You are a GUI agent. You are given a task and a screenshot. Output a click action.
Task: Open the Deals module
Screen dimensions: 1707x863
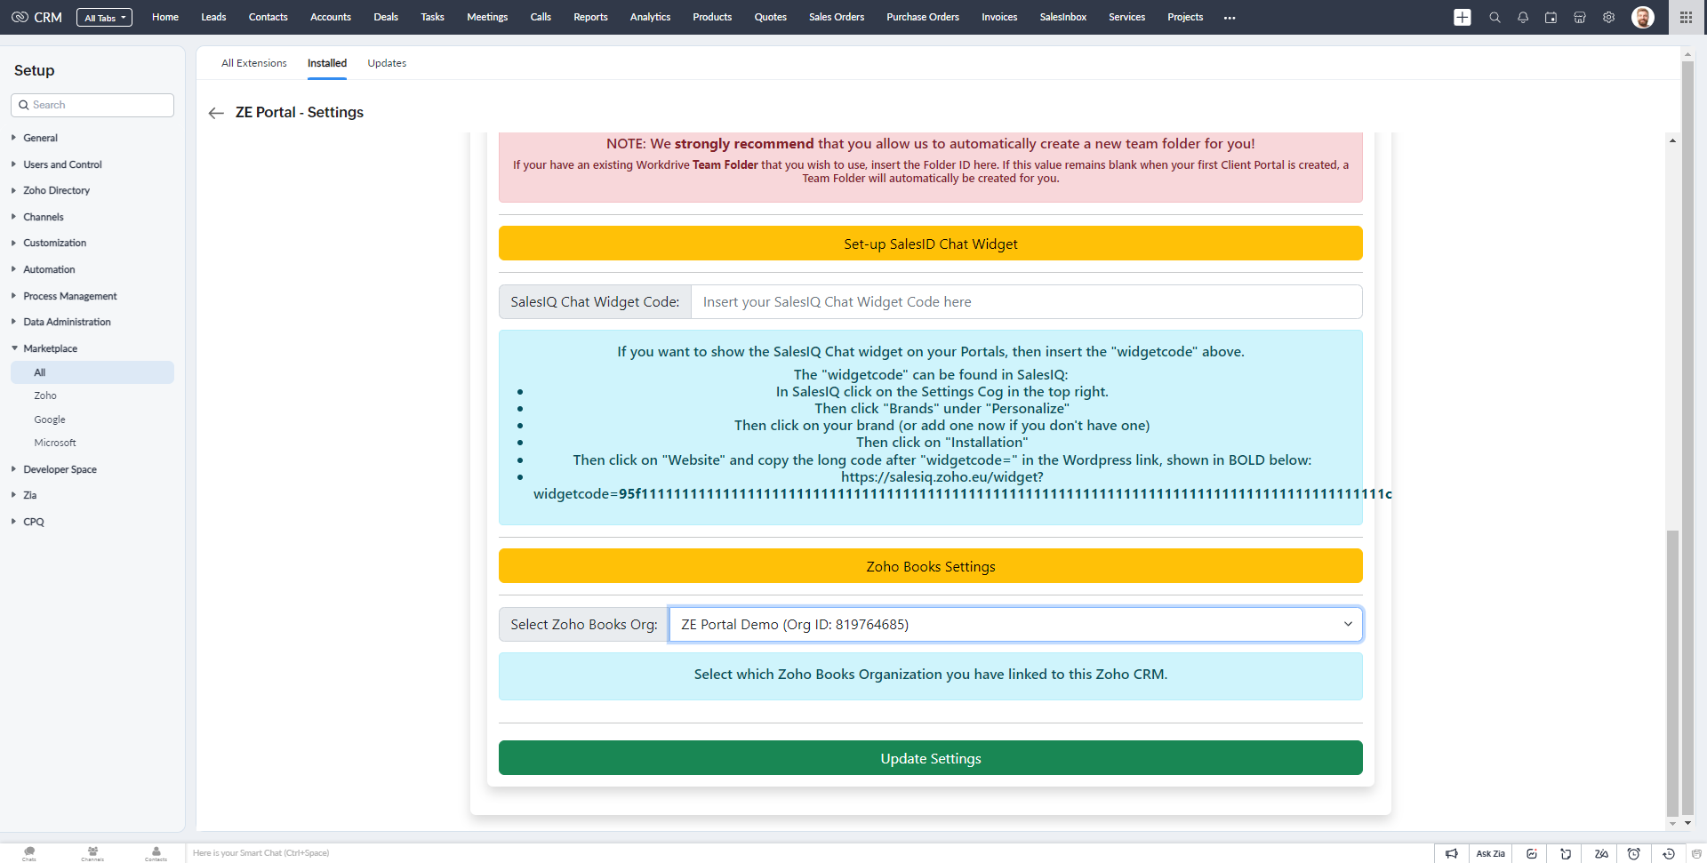[386, 17]
